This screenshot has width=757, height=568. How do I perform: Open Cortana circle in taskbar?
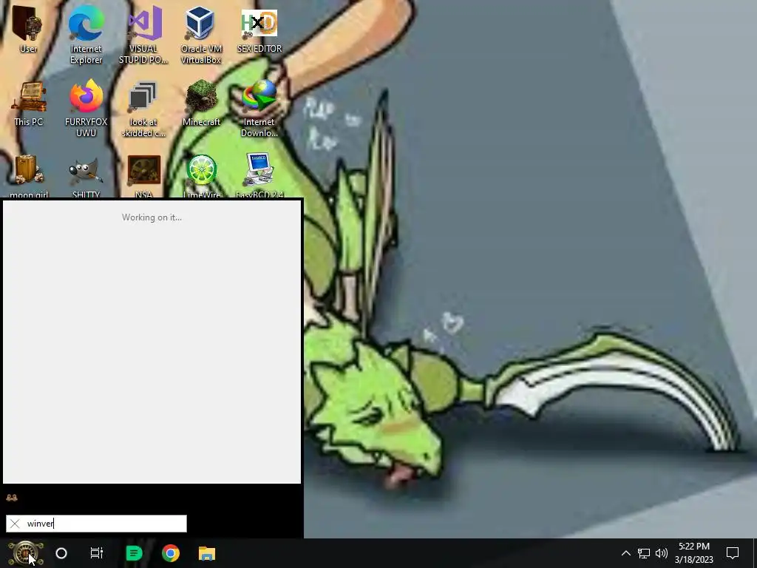[61, 553]
